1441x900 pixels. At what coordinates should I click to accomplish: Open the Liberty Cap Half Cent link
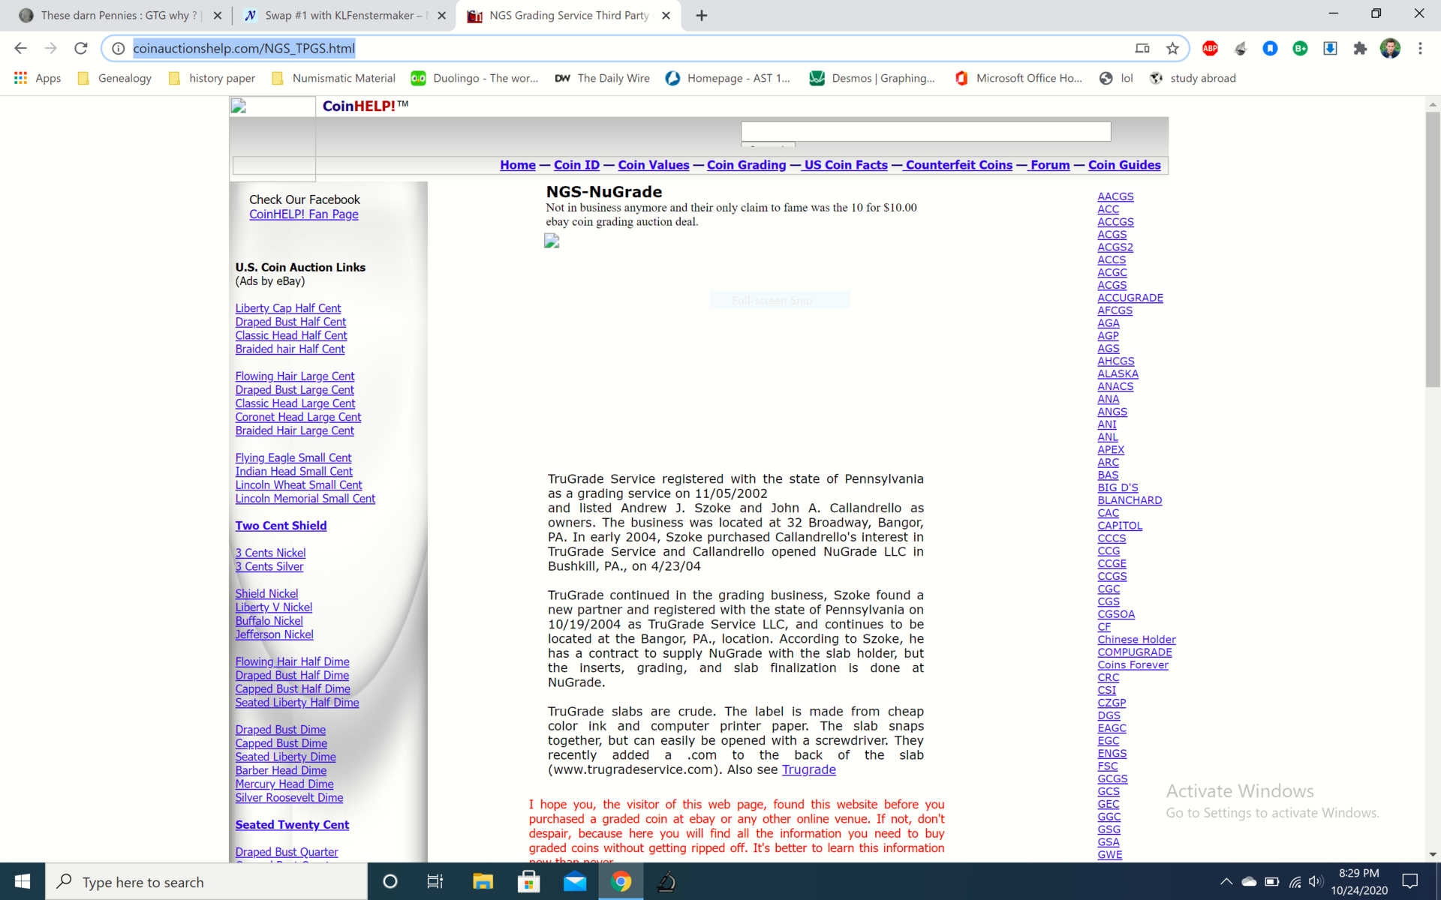(x=287, y=308)
